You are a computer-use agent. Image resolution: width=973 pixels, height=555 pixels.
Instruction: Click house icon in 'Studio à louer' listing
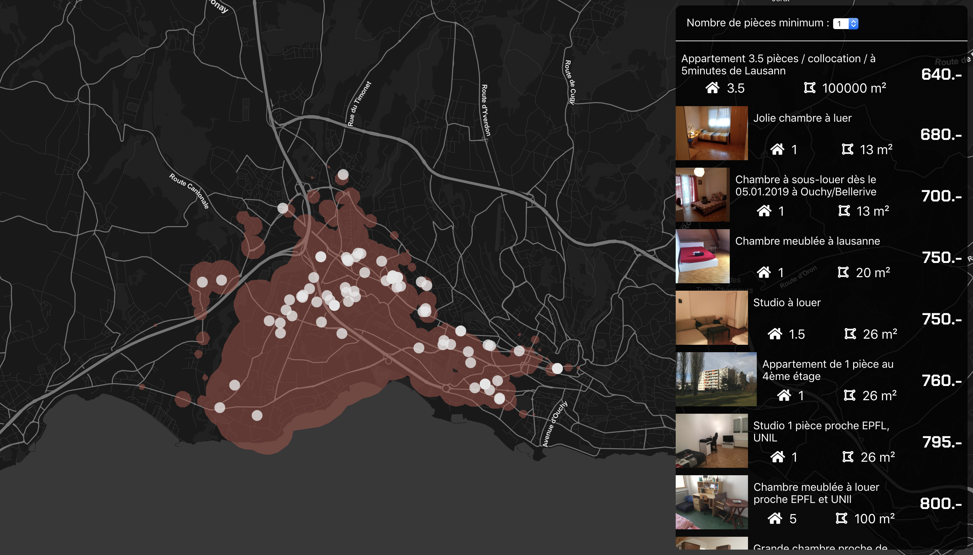(x=774, y=334)
